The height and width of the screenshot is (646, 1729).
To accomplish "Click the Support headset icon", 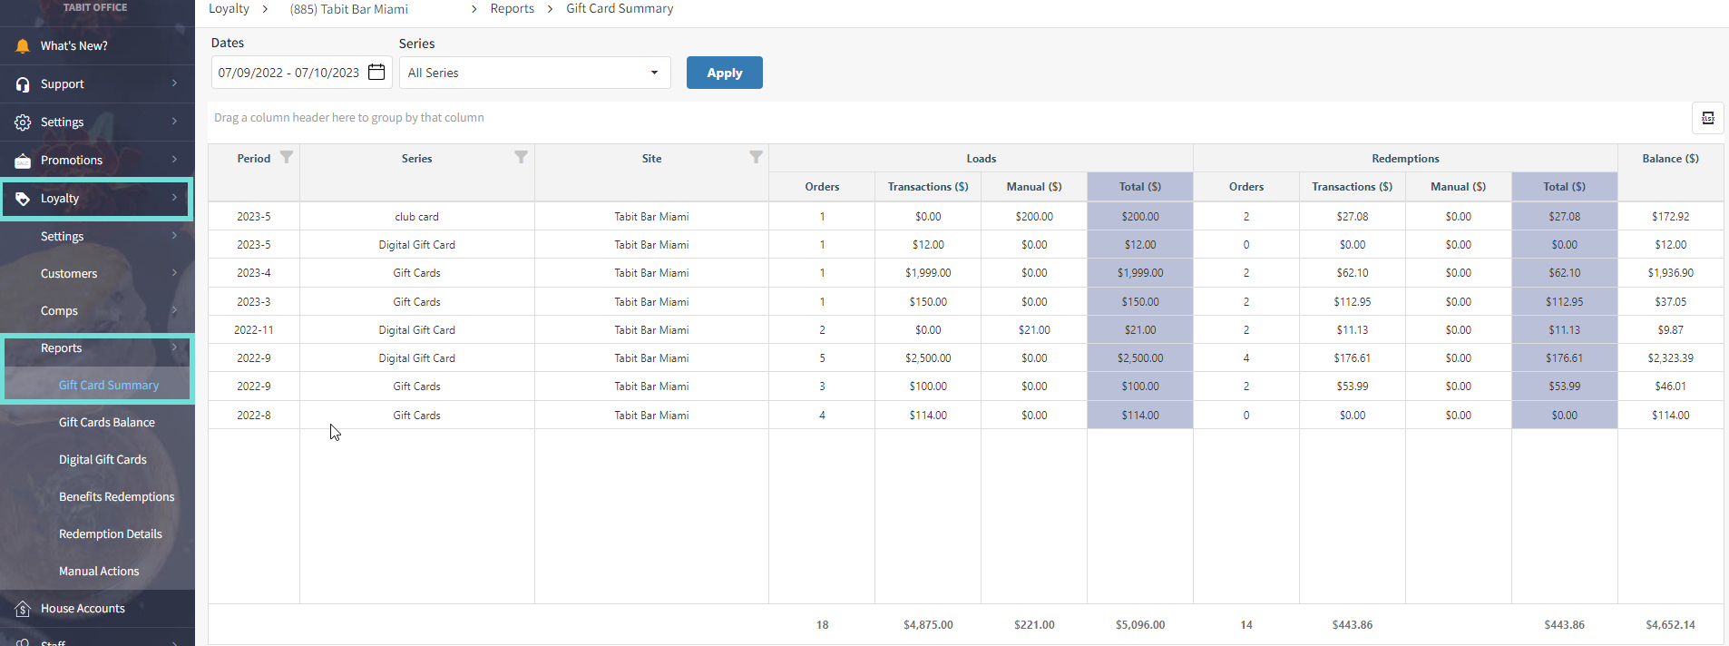I will [x=23, y=84].
